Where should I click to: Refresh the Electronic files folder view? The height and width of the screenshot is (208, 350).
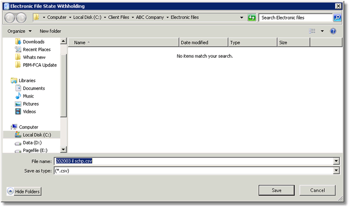(252, 17)
